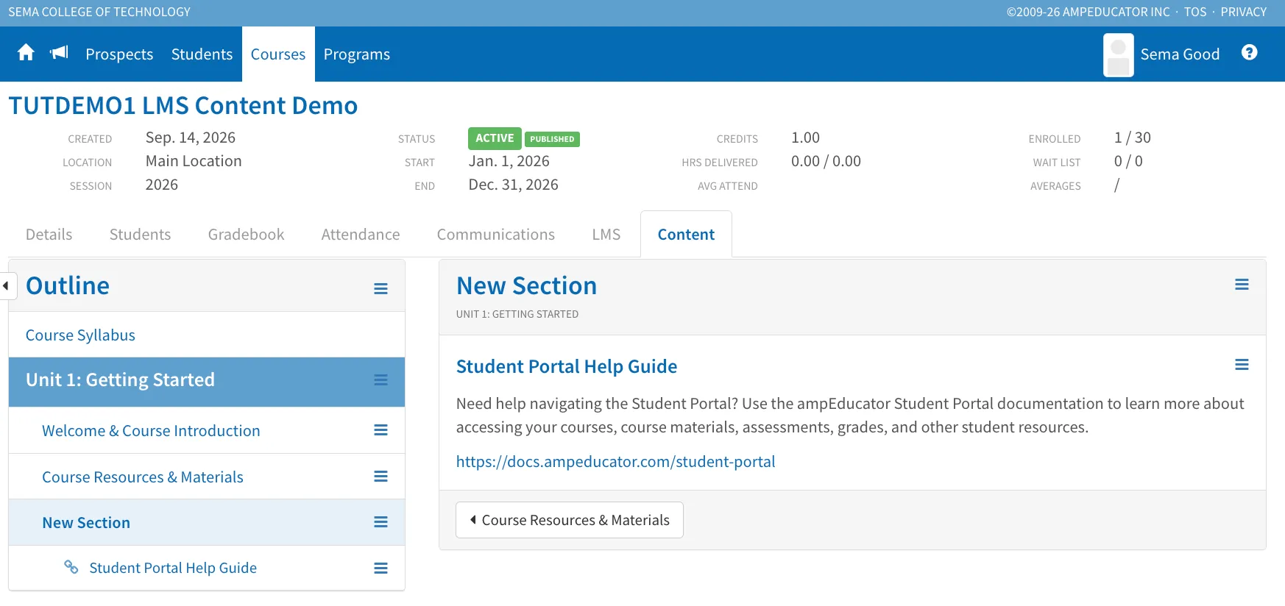Switch to the Details tab
Image resolution: width=1285 pixels, height=606 pixels.
pos(49,235)
